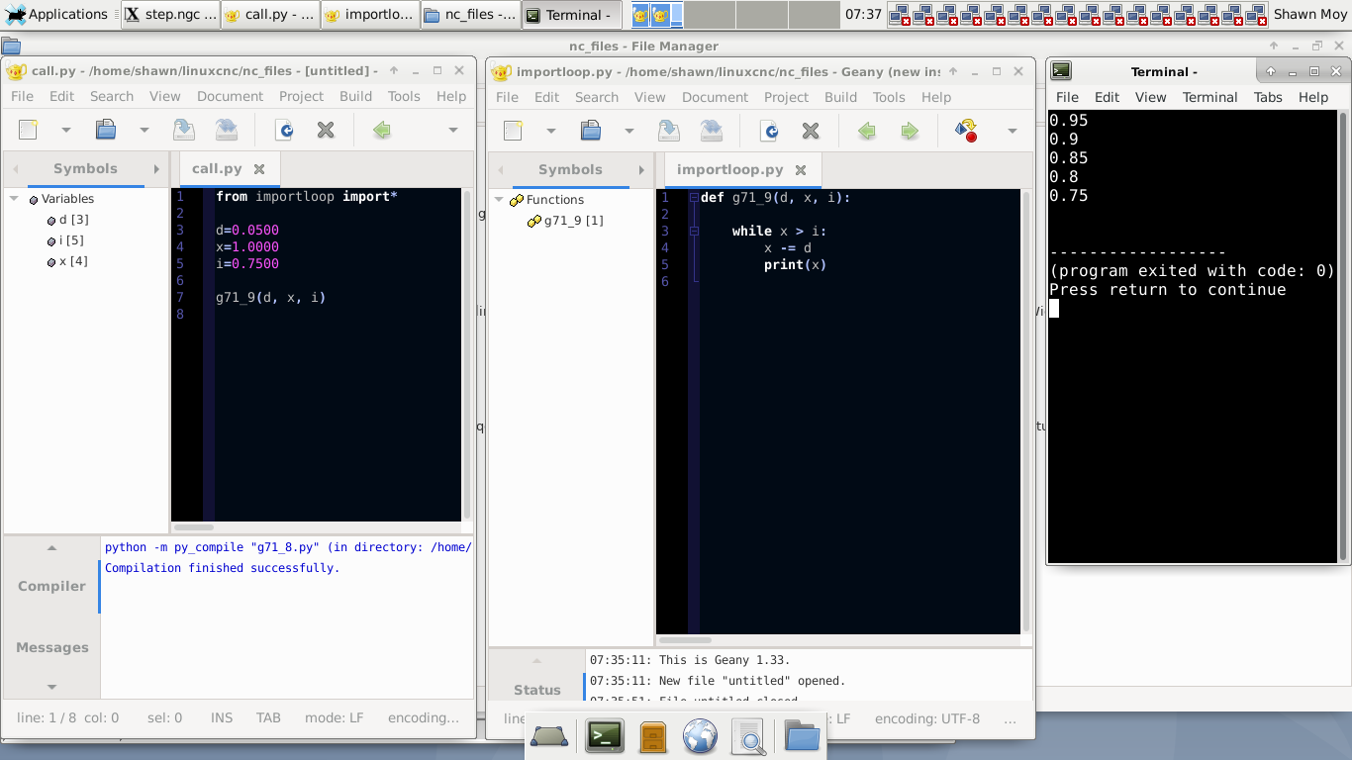Open file manager drawer icon in dock

click(653, 736)
